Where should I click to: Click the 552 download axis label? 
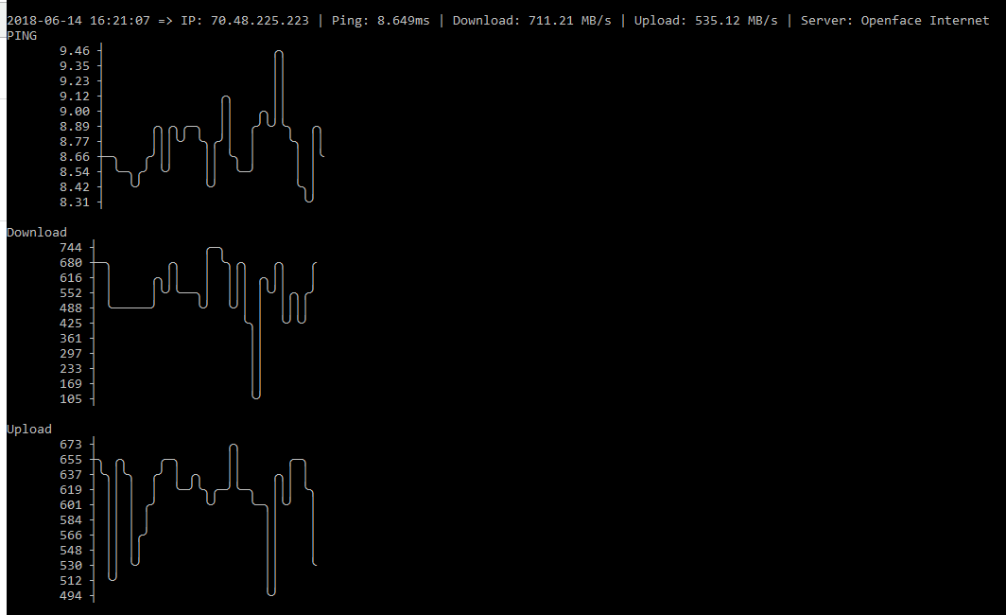click(71, 292)
